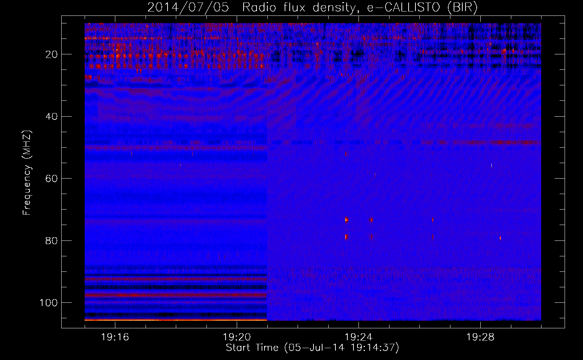
Task: Click the 19:28 time tick label
Action: (x=480, y=337)
